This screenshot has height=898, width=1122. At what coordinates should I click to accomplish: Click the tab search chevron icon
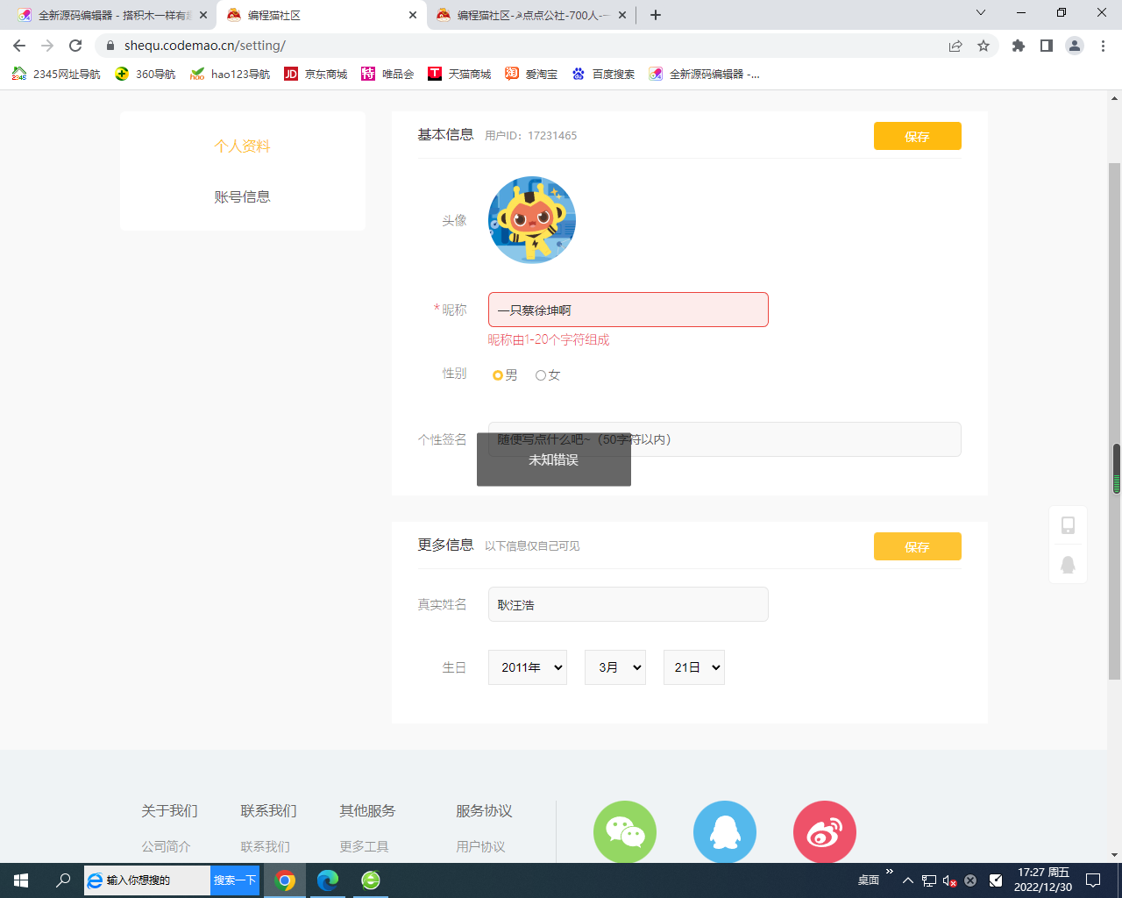pos(981,13)
